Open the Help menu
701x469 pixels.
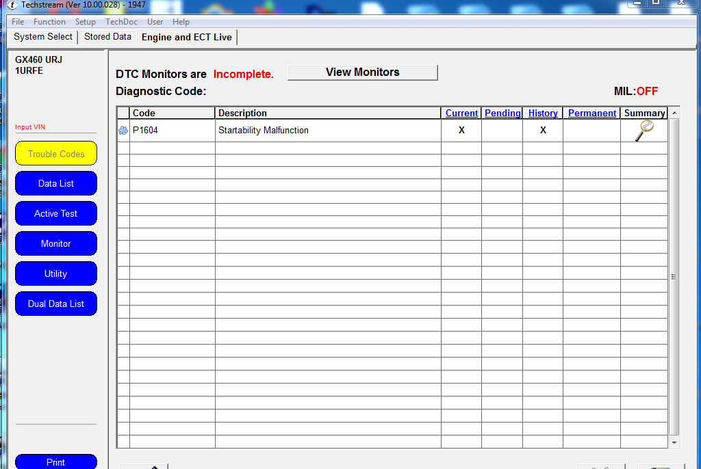181,22
